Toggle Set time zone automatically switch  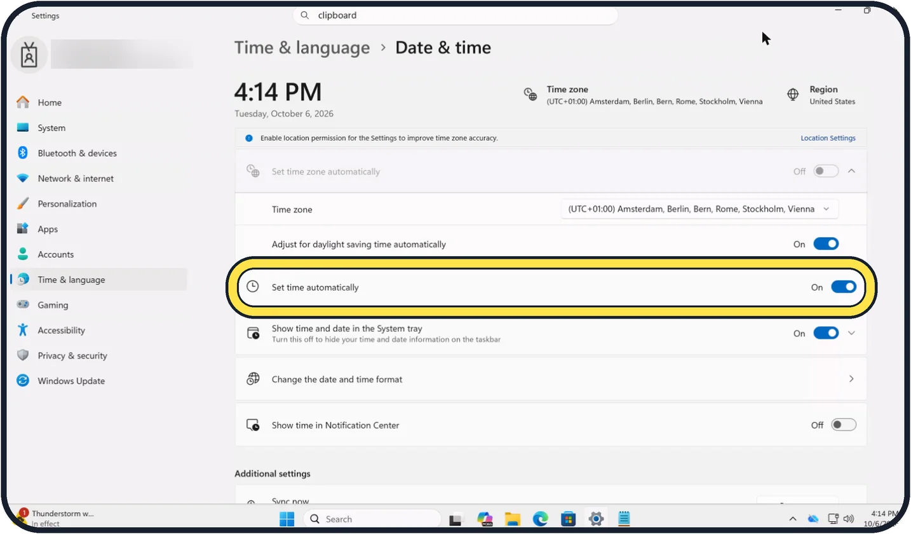(x=826, y=171)
